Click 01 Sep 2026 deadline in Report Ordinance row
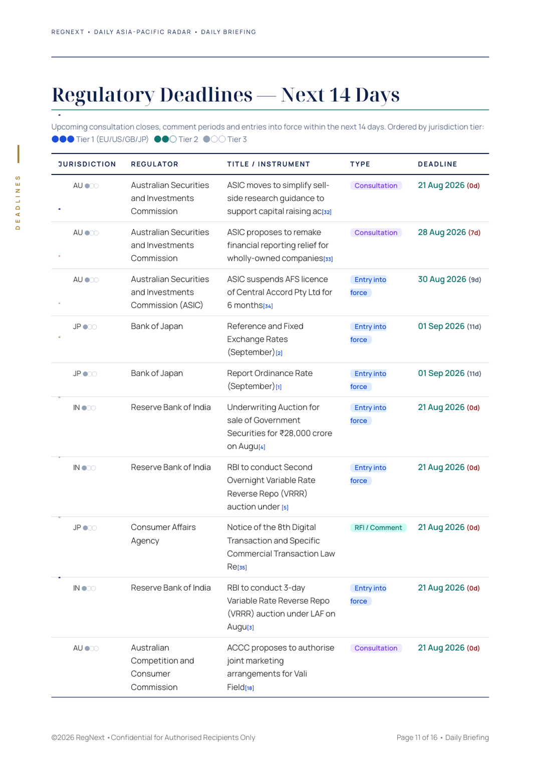541x766 pixels. coord(449,373)
